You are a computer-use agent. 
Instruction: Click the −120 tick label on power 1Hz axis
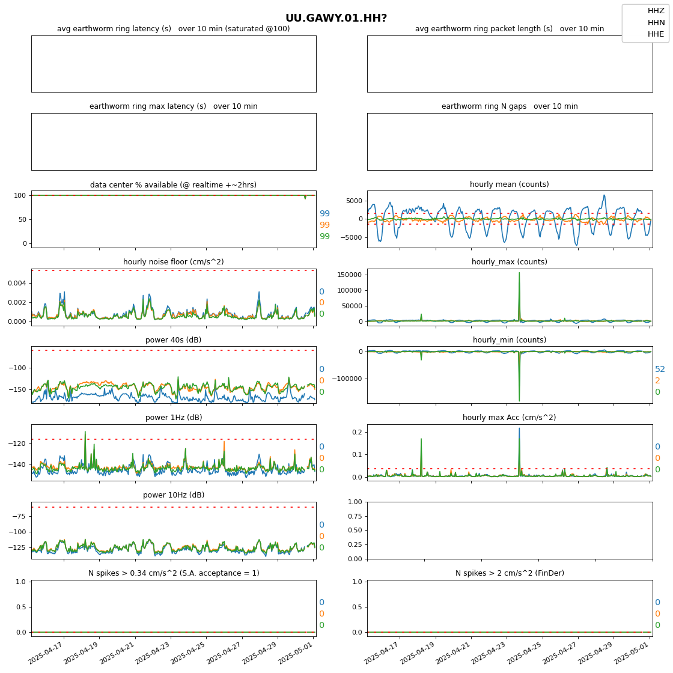click(x=17, y=444)
